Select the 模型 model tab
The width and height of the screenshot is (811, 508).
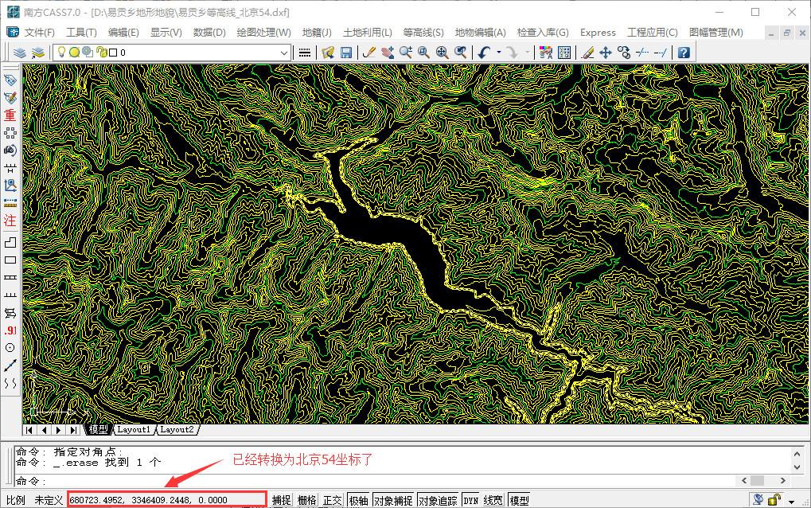[x=98, y=429]
